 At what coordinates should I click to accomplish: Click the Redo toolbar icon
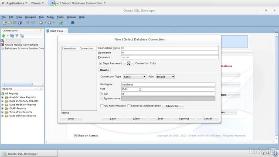click(33, 23)
